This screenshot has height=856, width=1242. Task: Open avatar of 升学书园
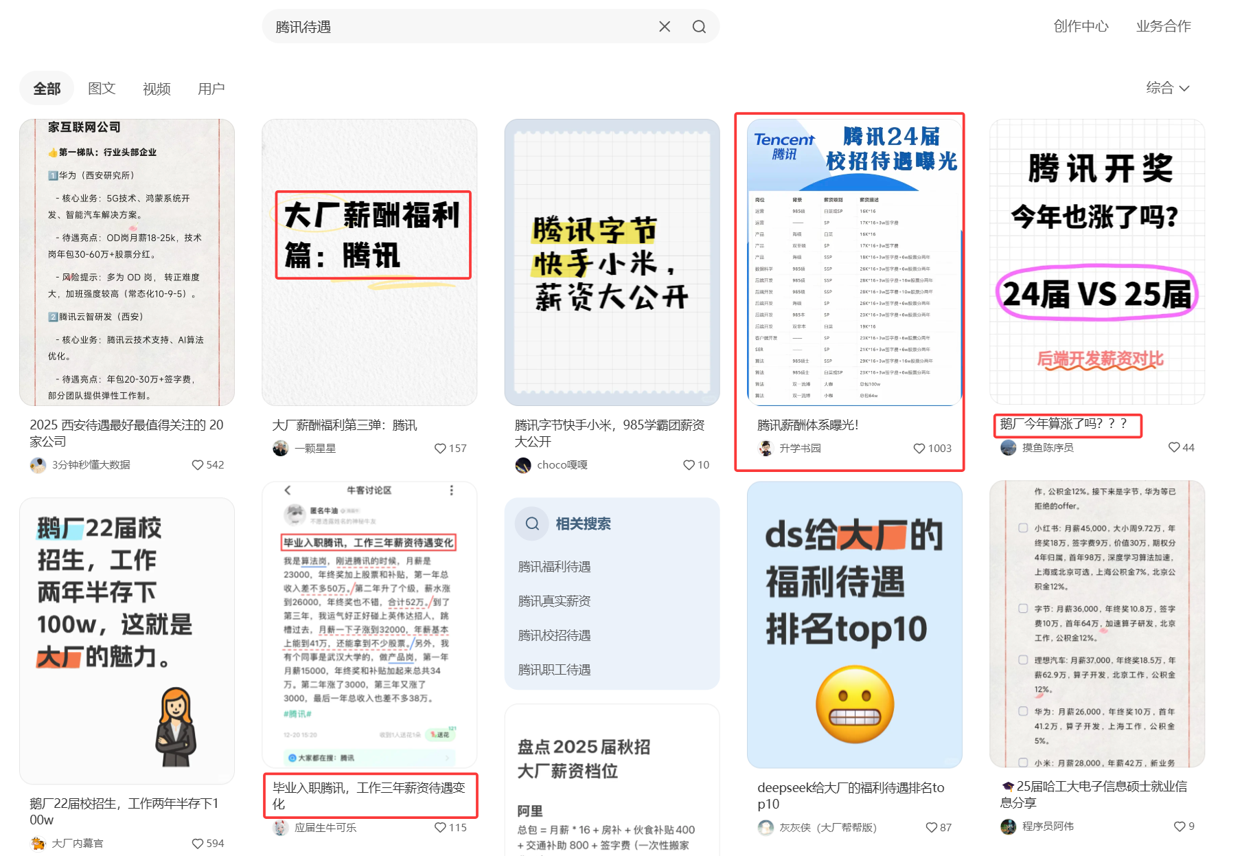766,449
